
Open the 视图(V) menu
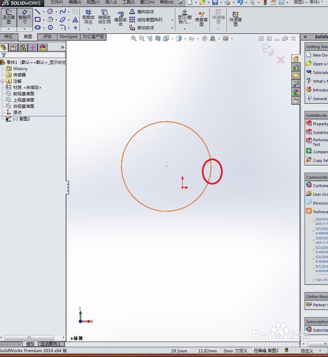93,2
